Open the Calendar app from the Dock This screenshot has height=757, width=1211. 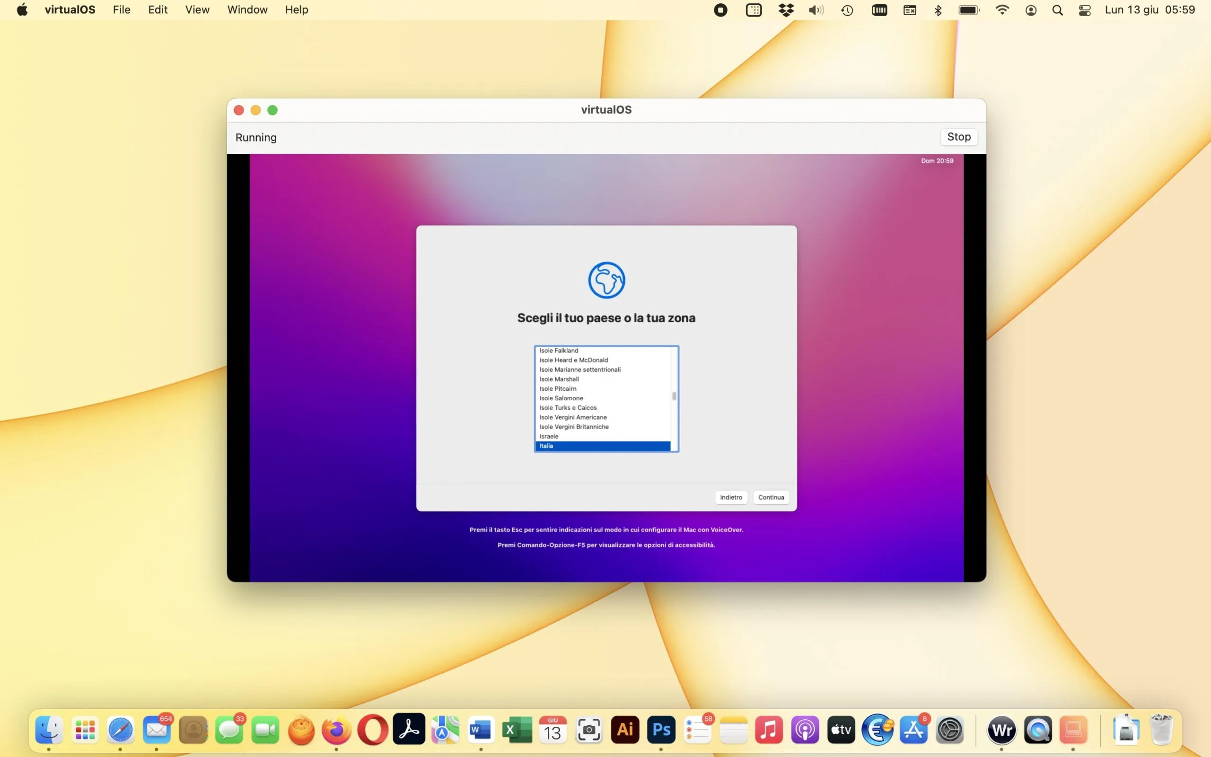click(553, 730)
